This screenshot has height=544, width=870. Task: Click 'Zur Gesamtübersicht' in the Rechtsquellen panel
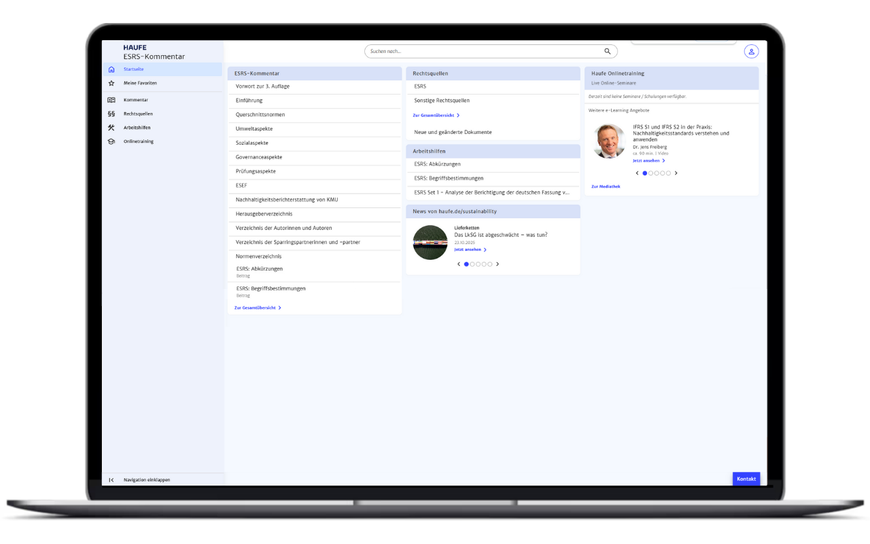[x=436, y=116]
